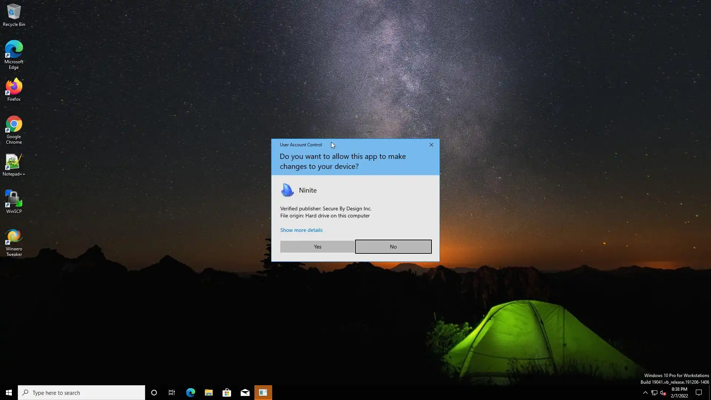Open Task View from taskbar
This screenshot has width=711, height=400.
[172, 393]
